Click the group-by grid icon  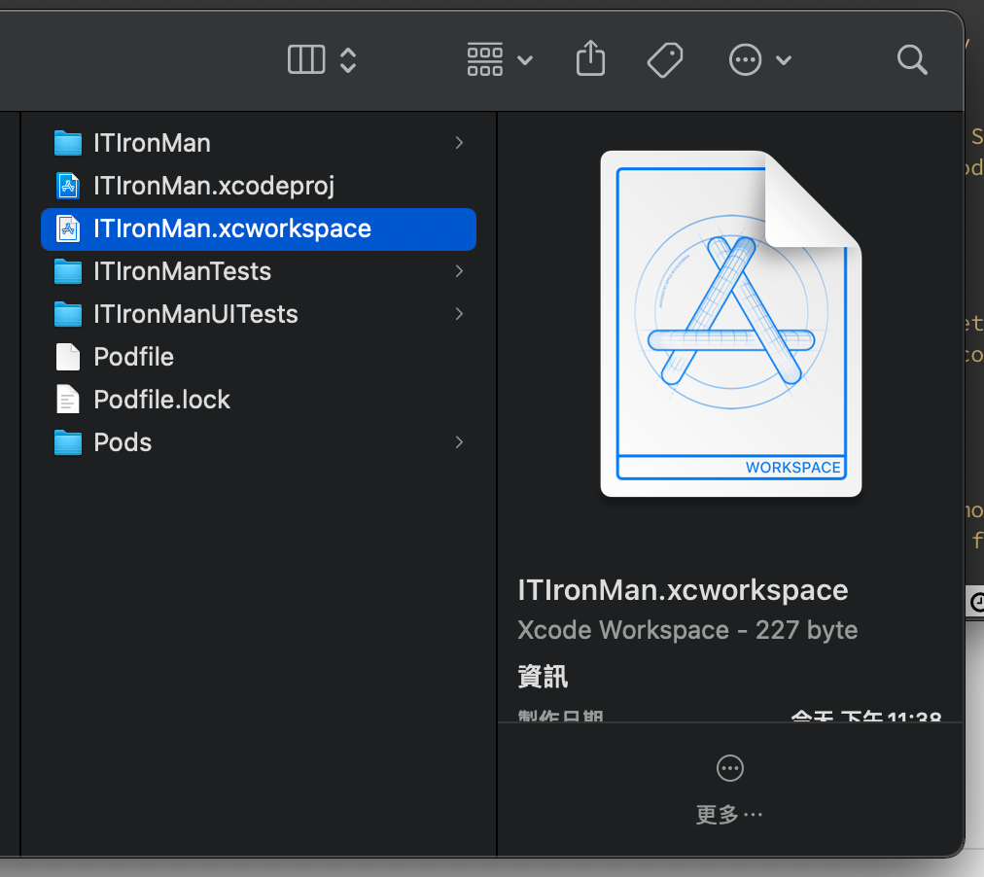[x=485, y=60]
